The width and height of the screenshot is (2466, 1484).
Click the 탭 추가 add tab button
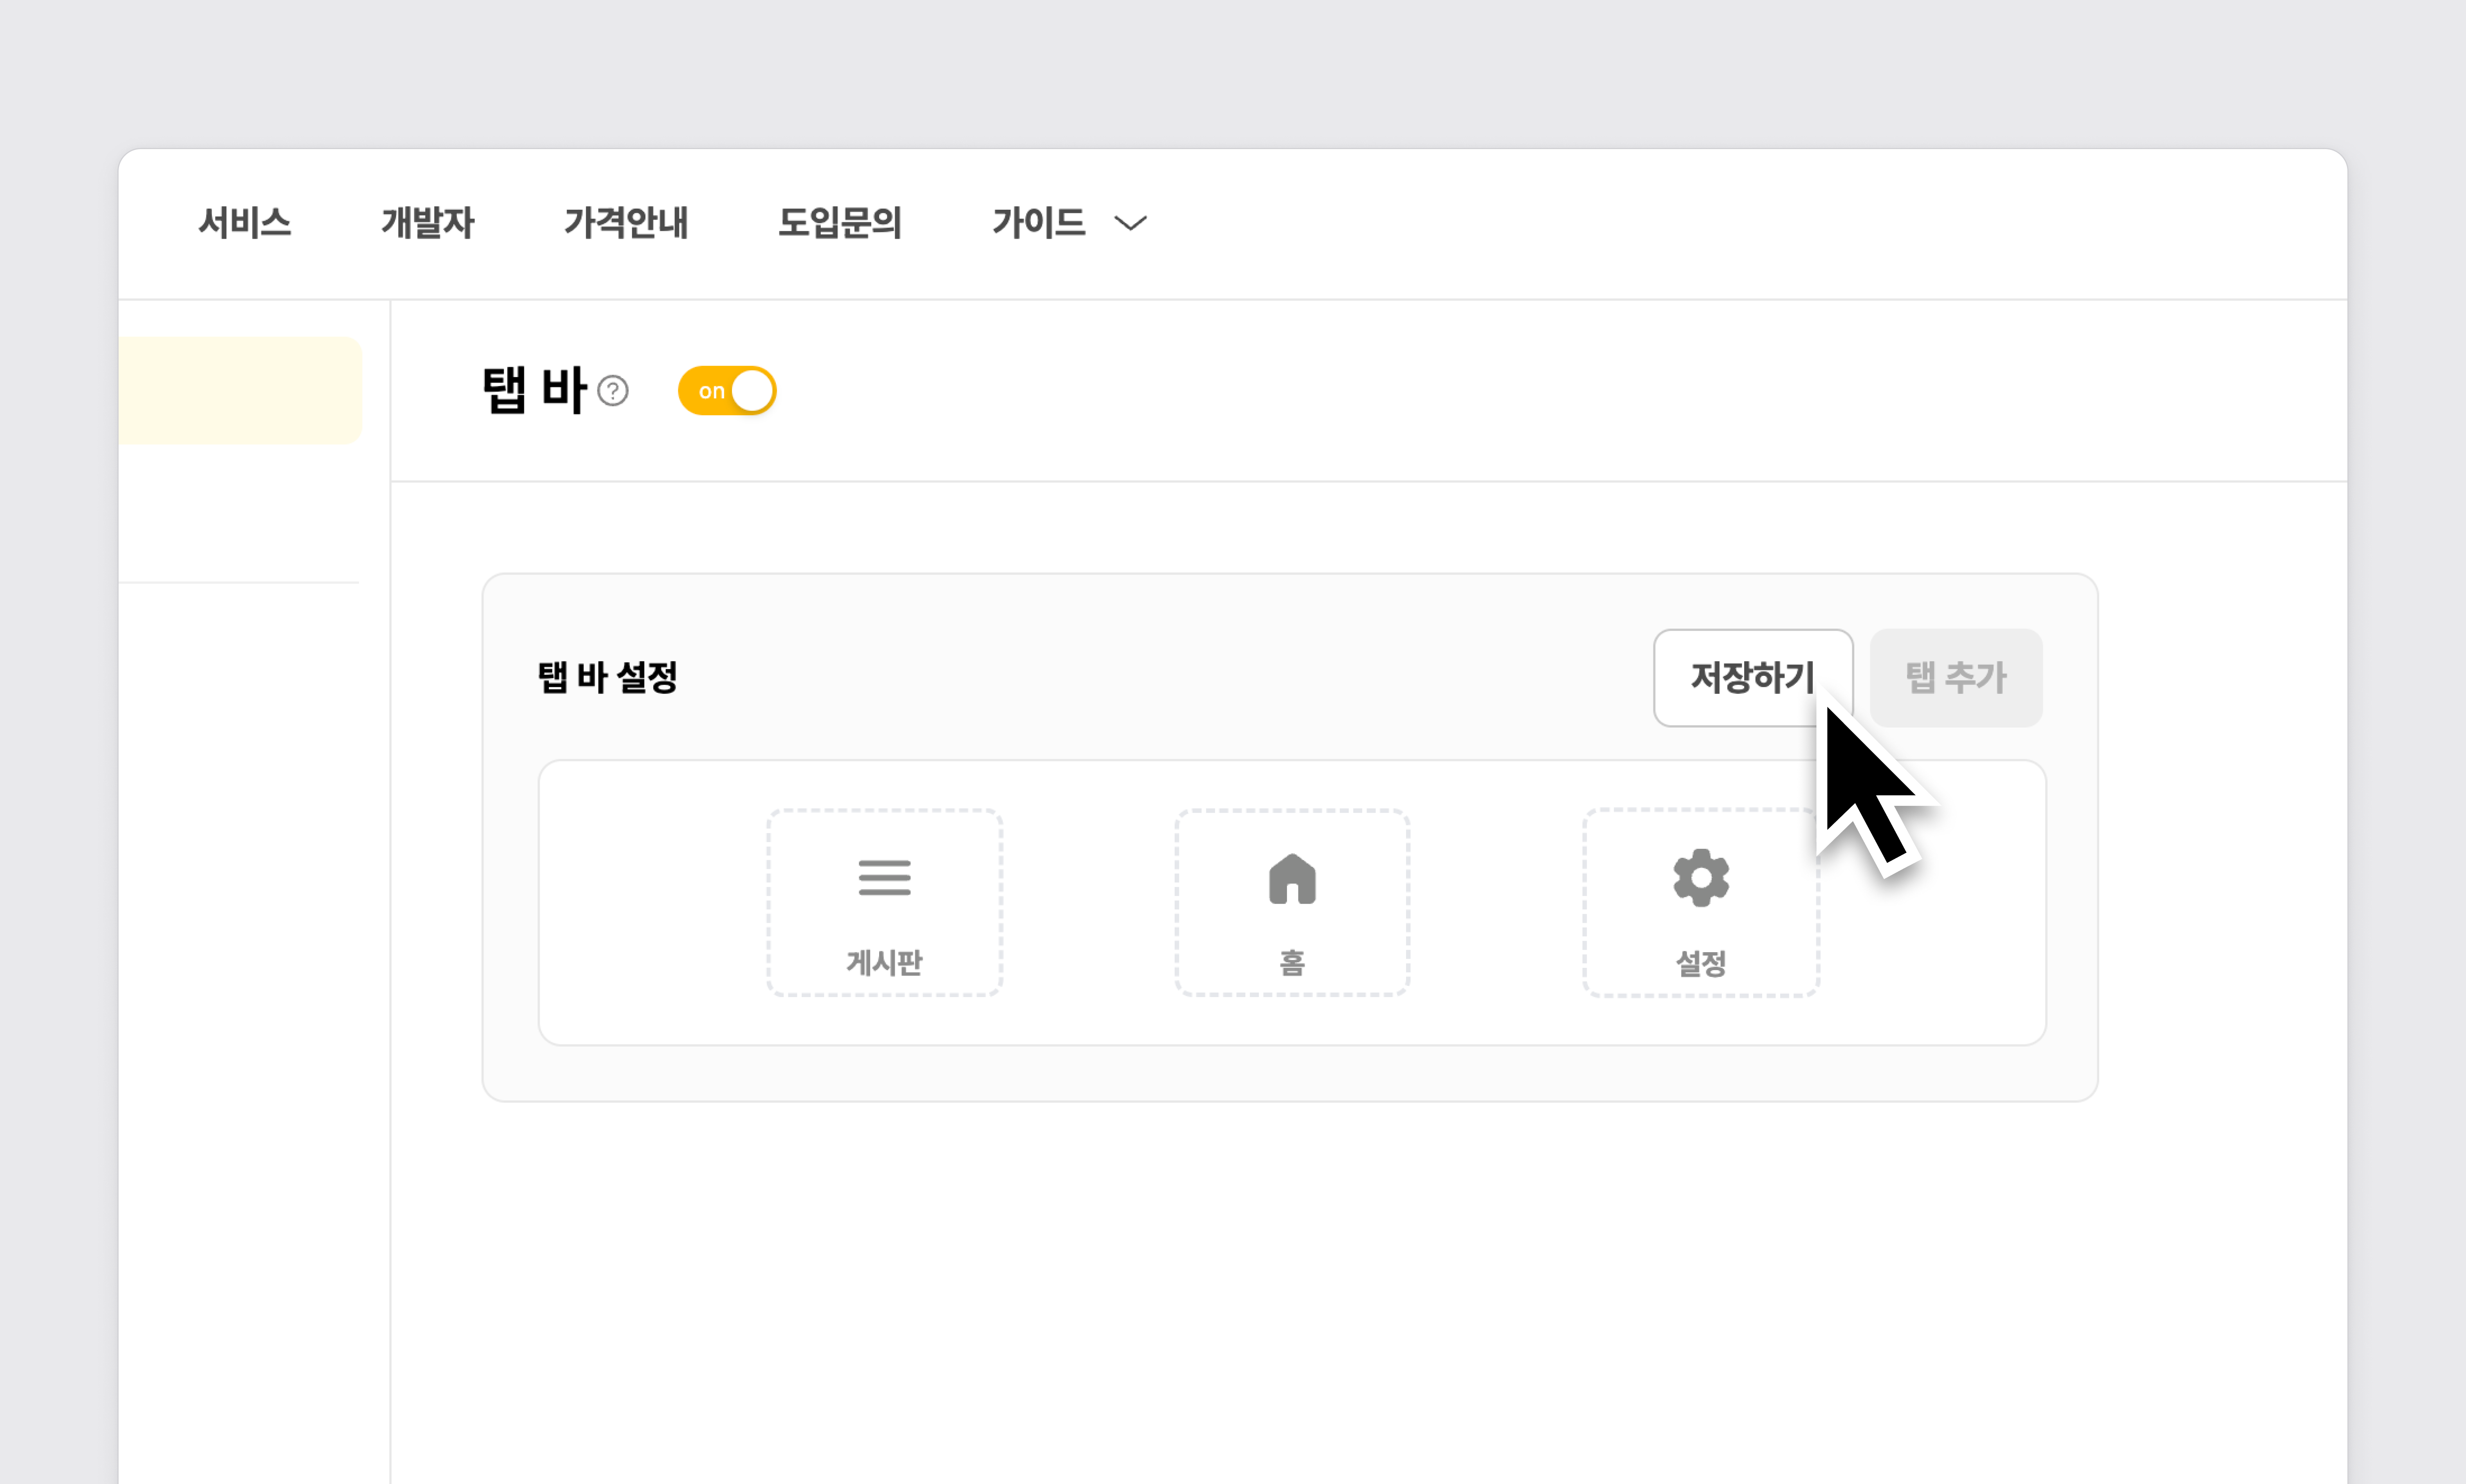pyautogui.click(x=1955, y=678)
